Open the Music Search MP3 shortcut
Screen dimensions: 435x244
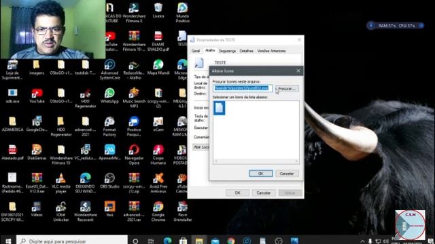134,98
